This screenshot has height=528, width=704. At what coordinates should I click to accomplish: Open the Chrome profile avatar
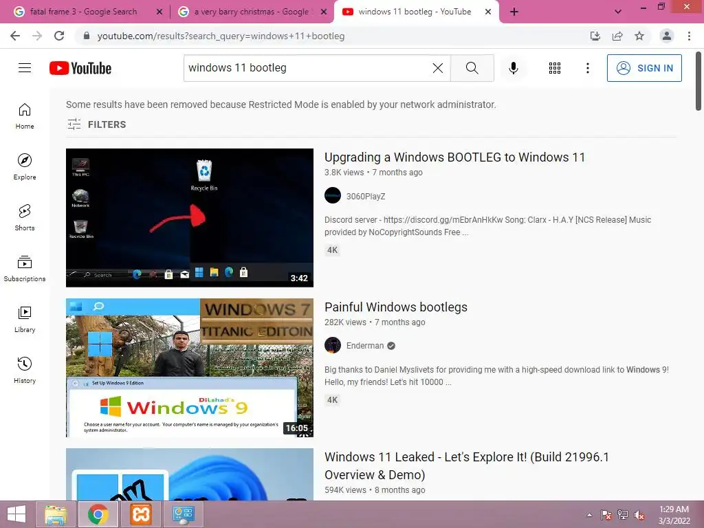click(667, 36)
